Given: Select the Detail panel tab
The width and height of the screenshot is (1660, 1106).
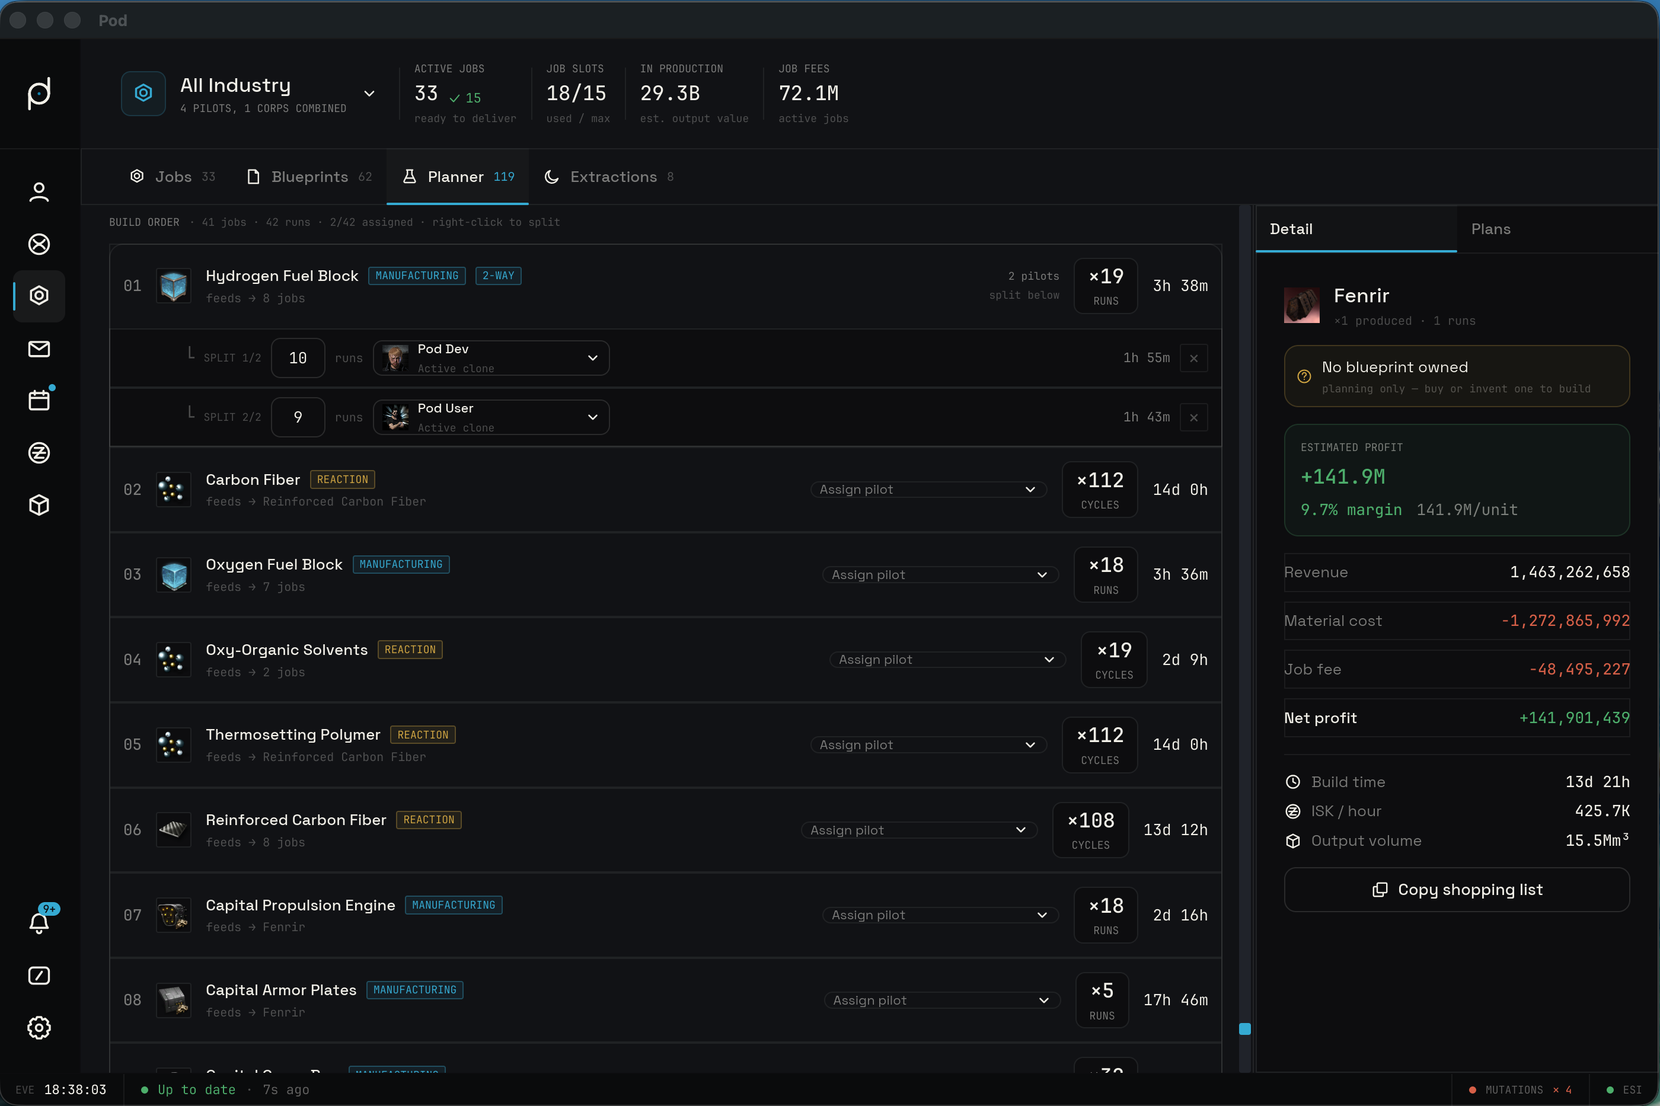Looking at the screenshot, I should (x=1356, y=229).
